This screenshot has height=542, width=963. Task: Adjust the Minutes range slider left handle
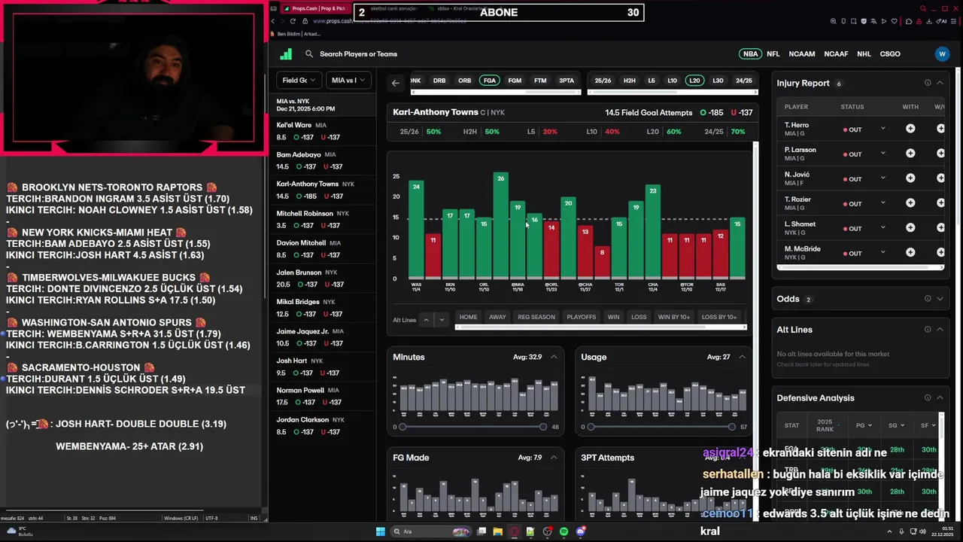click(403, 427)
